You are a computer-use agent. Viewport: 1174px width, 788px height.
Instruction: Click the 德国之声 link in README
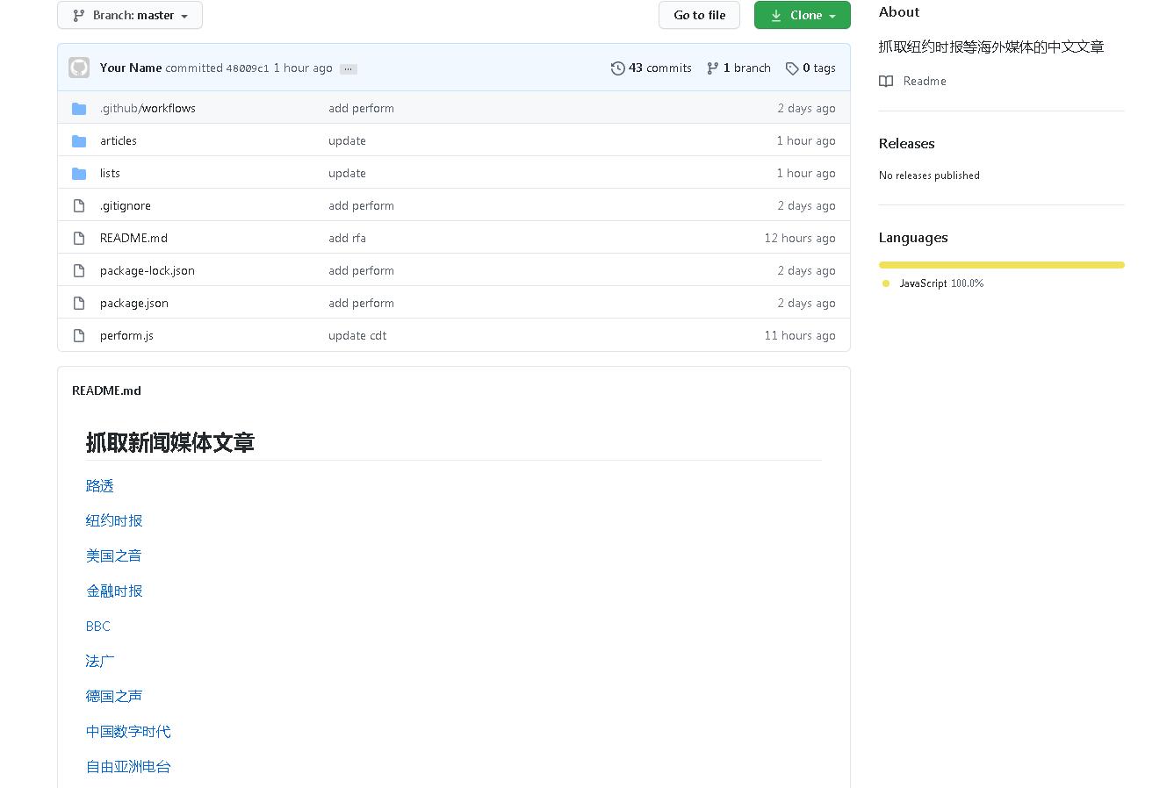[114, 696]
